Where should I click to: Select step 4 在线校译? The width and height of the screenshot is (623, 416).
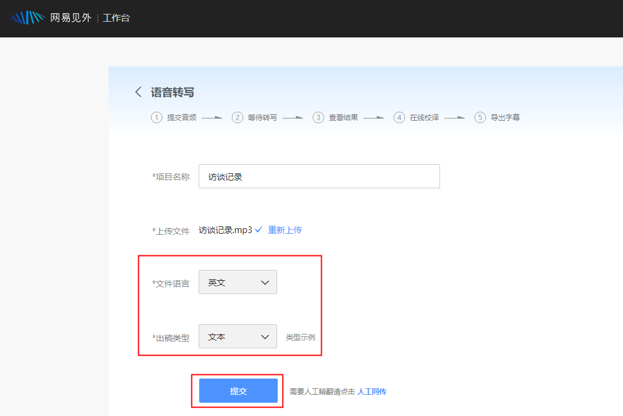click(x=417, y=118)
